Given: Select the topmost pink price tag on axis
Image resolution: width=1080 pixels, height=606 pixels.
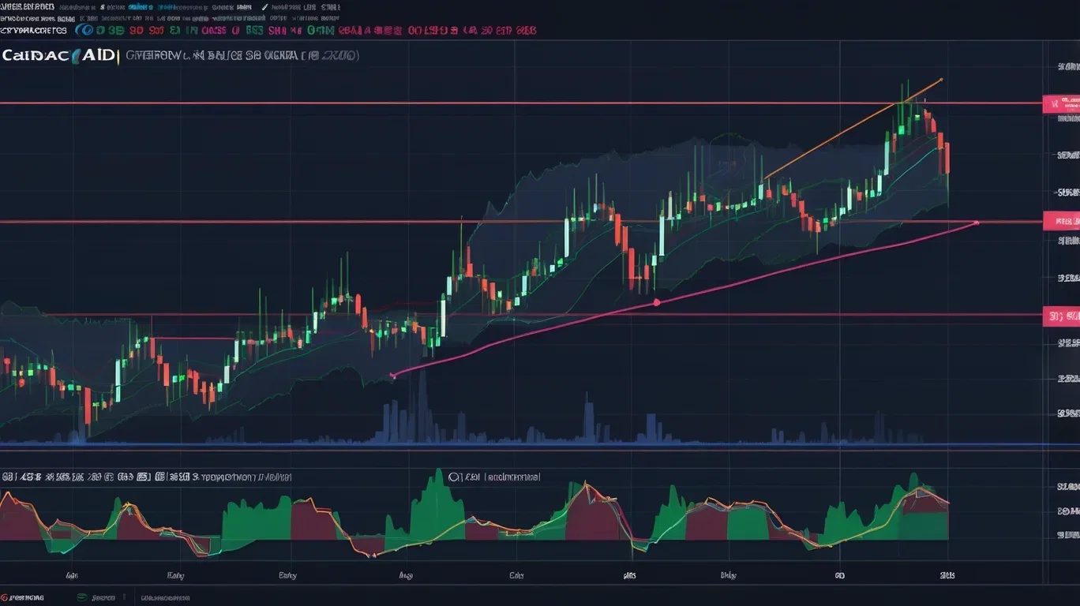Looking at the screenshot, I should (x=1061, y=103).
